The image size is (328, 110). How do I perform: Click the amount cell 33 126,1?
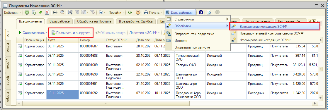[299, 67]
